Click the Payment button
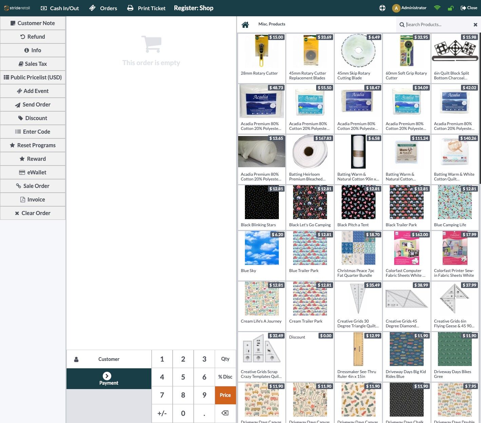This screenshot has height=423, width=481. [x=109, y=379]
